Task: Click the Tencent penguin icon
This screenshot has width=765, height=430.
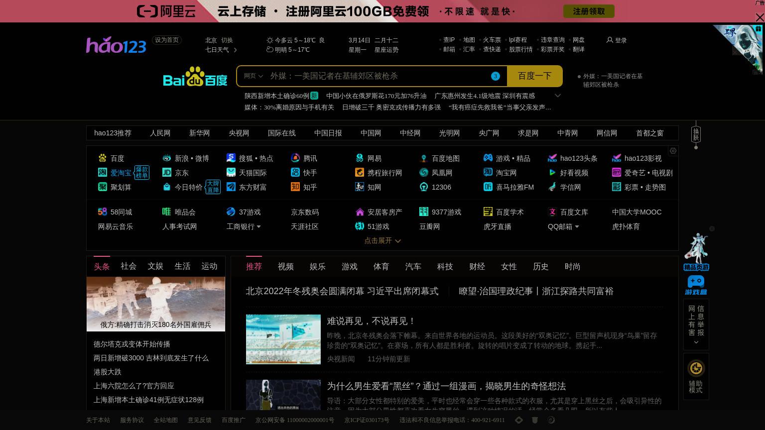Action: (295, 158)
